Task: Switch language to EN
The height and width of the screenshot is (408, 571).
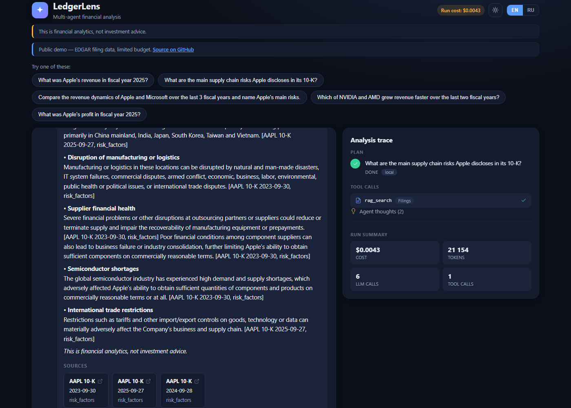Action: tap(515, 10)
